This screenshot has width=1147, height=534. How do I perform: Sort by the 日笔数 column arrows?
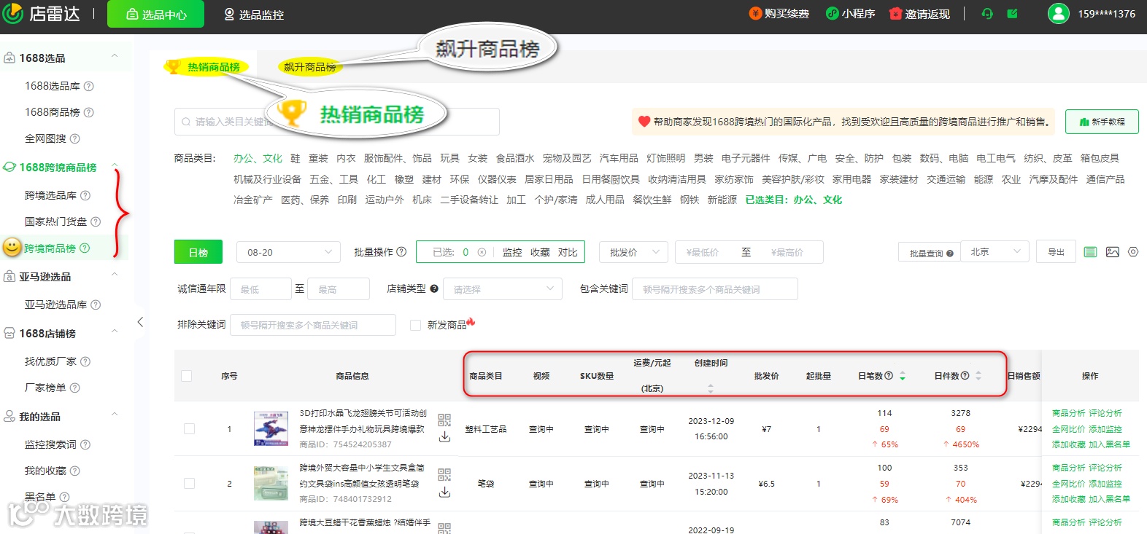(x=903, y=376)
